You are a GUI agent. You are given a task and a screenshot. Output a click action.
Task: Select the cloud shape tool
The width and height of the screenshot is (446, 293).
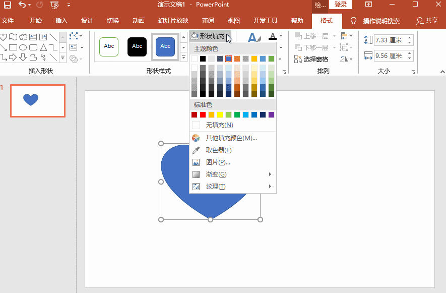tap(23, 37)
